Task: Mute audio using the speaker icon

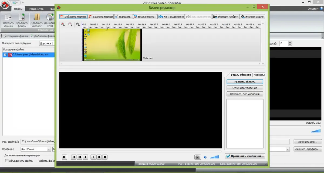Action: [206, 157]
